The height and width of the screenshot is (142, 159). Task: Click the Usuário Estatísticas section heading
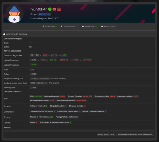click(x=13, y=92)
